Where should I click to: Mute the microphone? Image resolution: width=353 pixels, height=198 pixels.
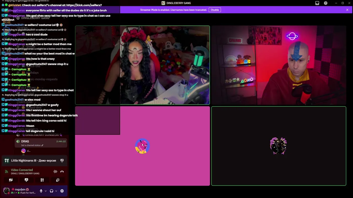[41, 191]
